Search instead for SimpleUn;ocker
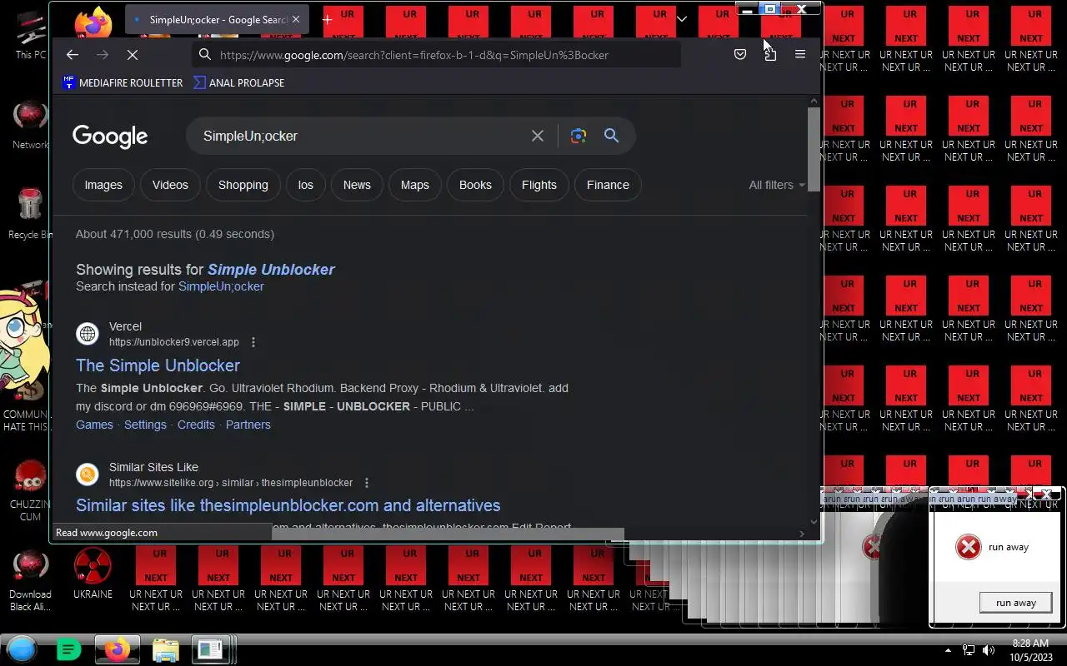 (221, 286)
